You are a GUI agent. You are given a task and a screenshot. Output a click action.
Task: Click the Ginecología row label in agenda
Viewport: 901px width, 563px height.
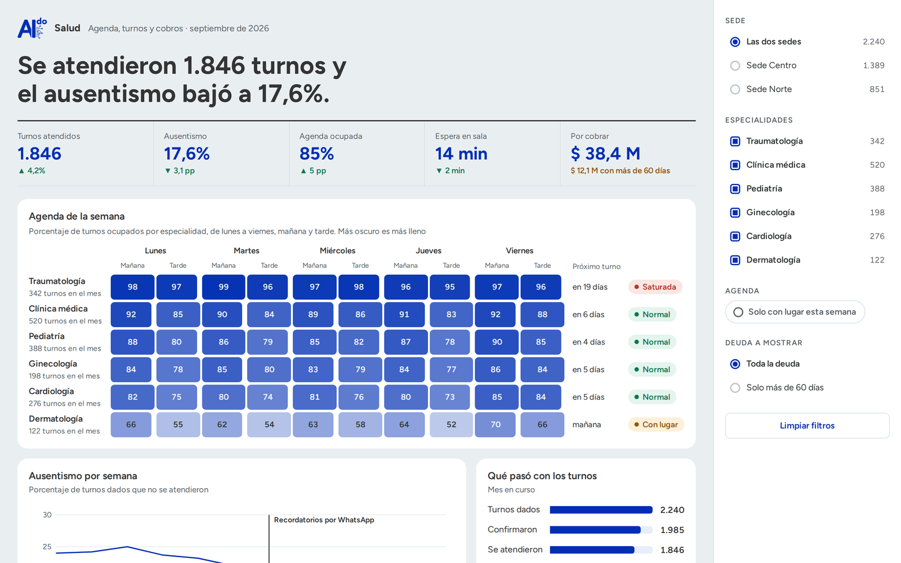tap(53, 364)
